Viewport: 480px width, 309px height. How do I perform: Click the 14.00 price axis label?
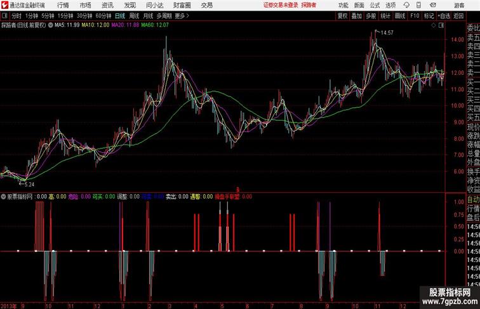[457, 39]
